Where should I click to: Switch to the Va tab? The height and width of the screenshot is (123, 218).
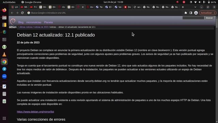point(118,7)
